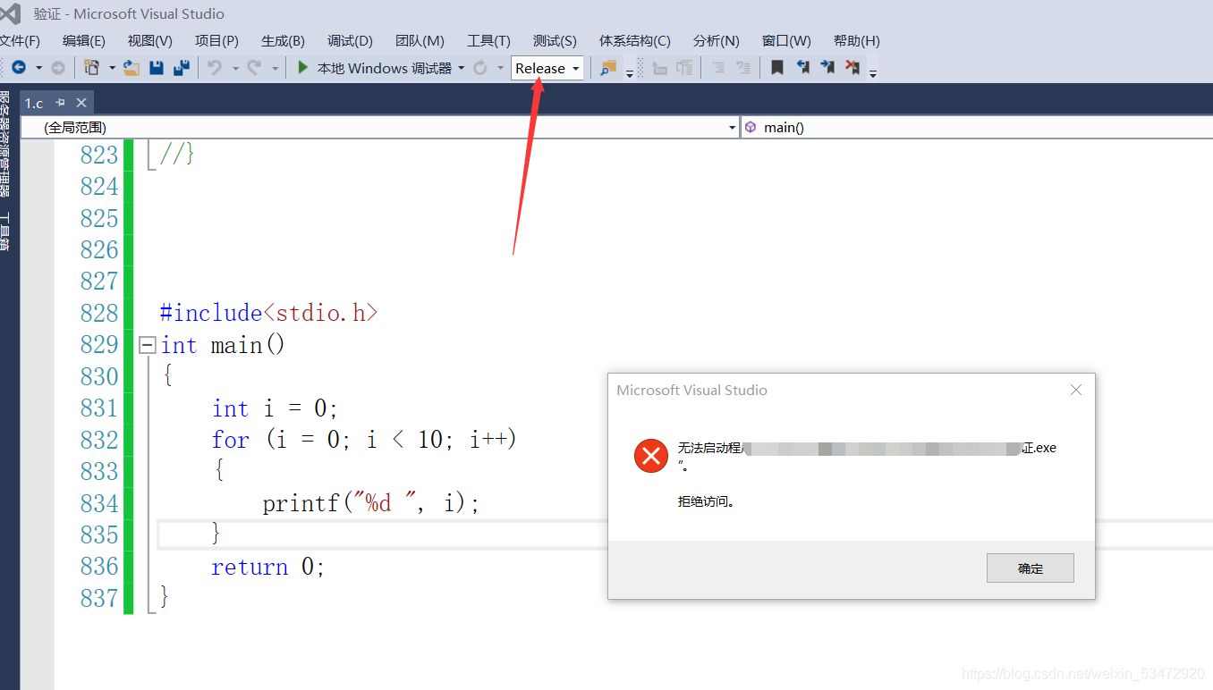1213x690 pixels.
Task: Go to the next bookmark
Action: click(x=827, y=68)
